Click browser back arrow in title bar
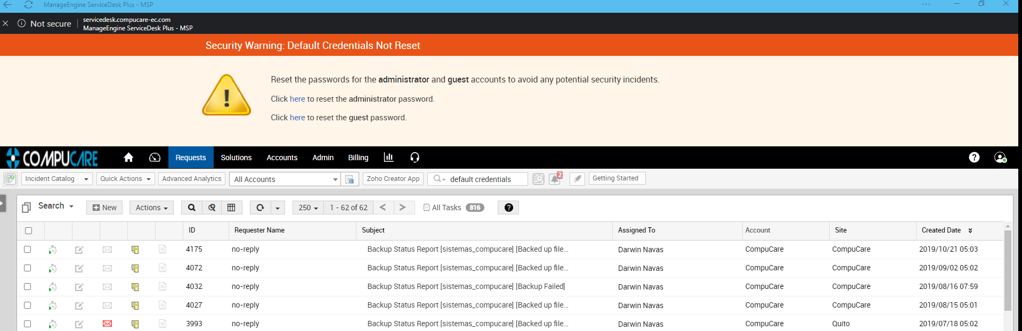Viewport: 1022px width, 331px height. click(7, 5)
